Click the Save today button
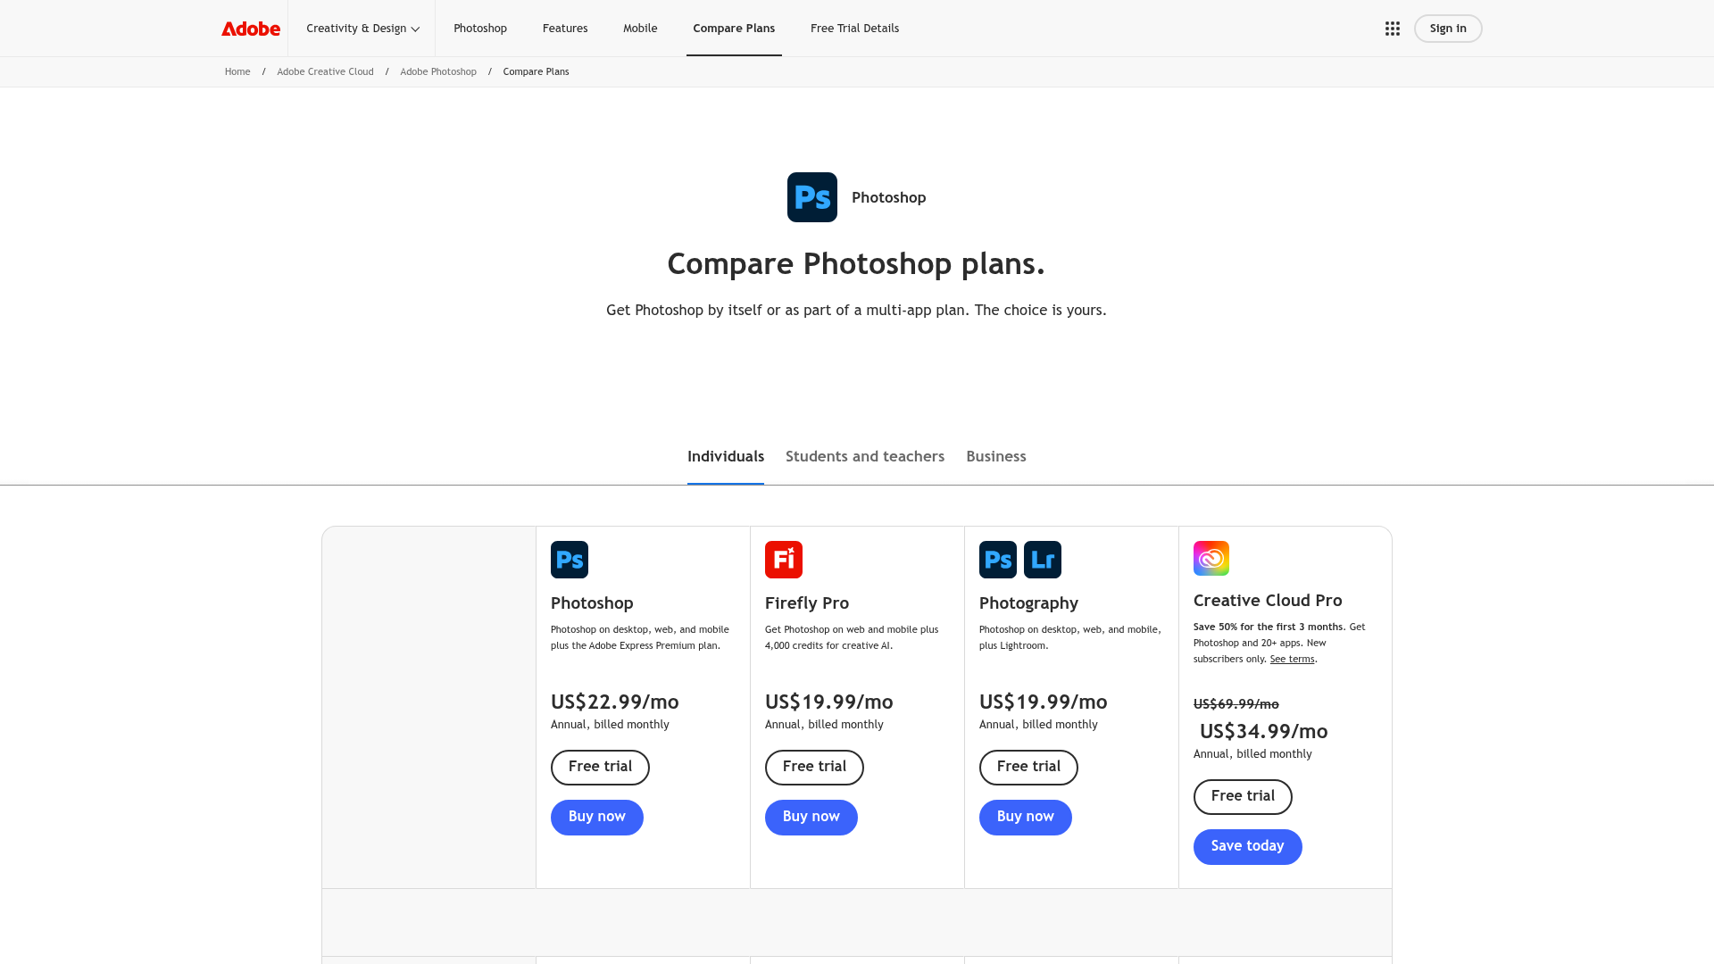This screenshot has height=964, width=1714. pos(1248,847)
